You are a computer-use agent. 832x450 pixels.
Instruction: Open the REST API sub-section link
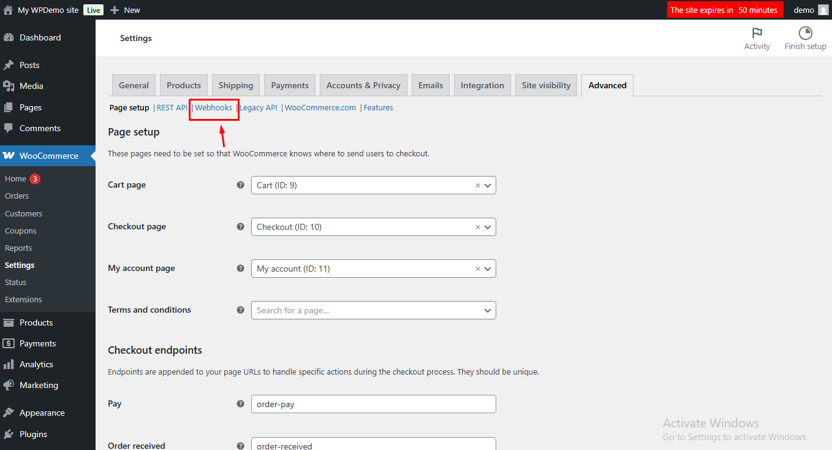click(172, 107)
